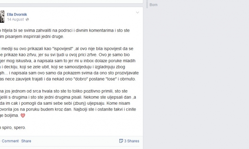Click the vertical timeline bar beside Born
249x149 pixels.
tap(147, 4)
